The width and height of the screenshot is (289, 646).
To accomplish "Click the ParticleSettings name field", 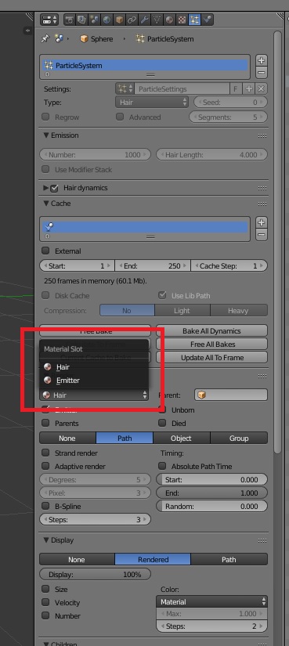I will pyautogui.click(x=182, y=88).
